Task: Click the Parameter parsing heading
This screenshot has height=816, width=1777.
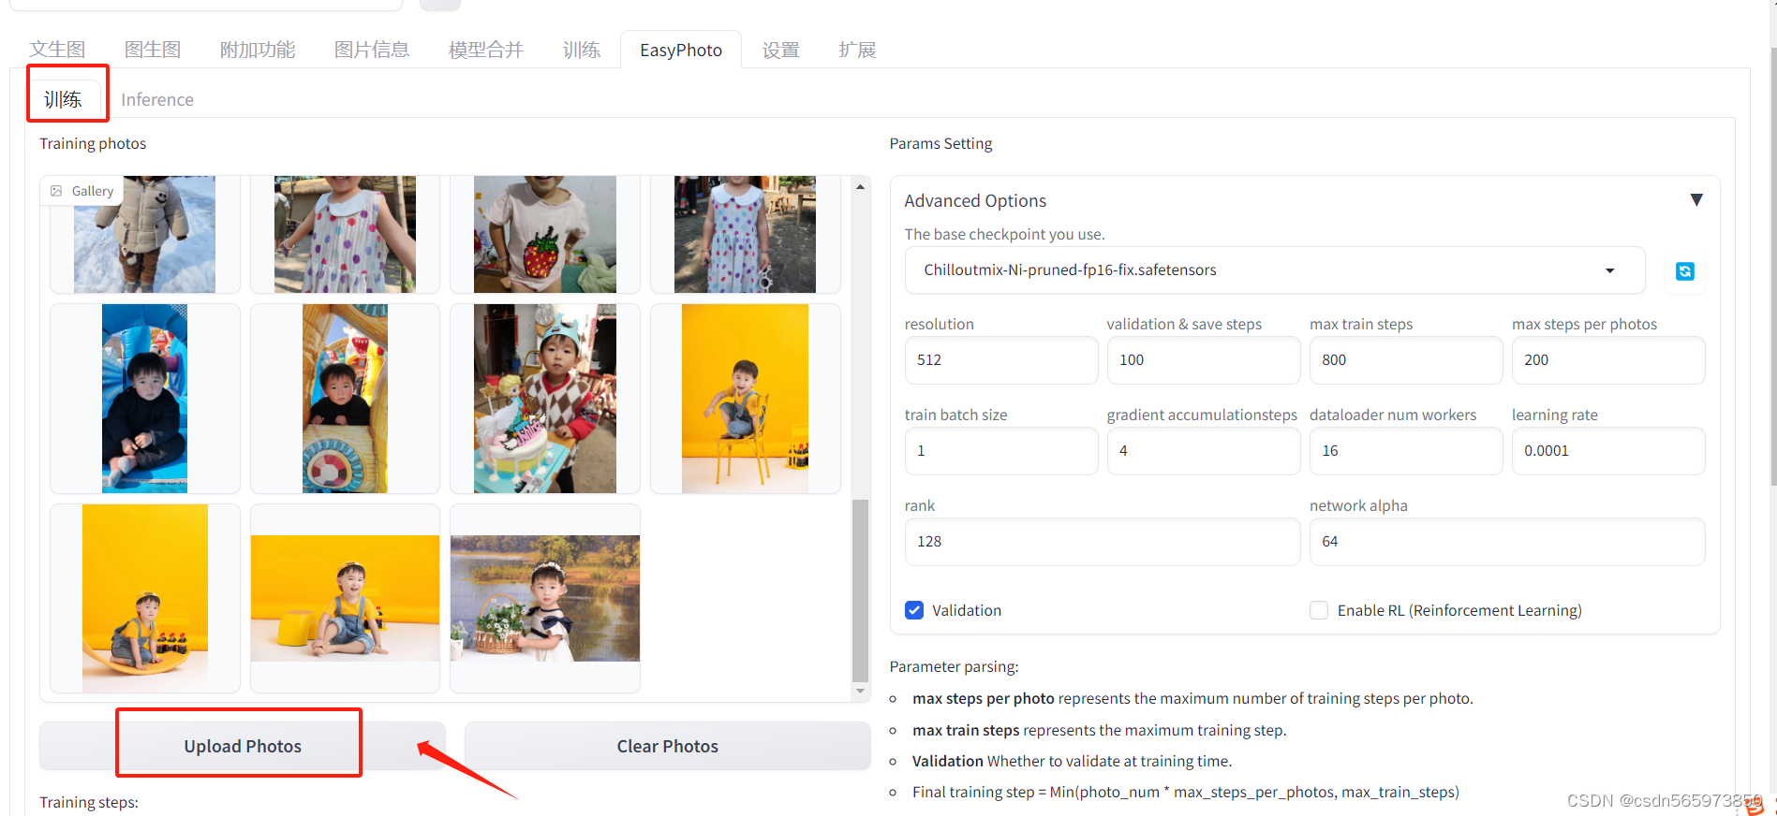Action: pos(954,666)
